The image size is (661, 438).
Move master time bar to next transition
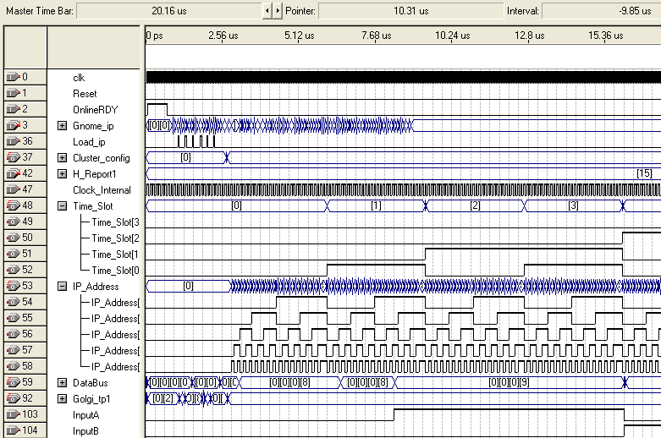coord(277,11)
